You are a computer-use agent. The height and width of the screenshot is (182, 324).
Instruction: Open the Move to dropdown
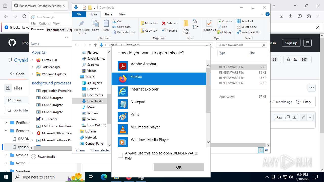[x=149, y=23]
